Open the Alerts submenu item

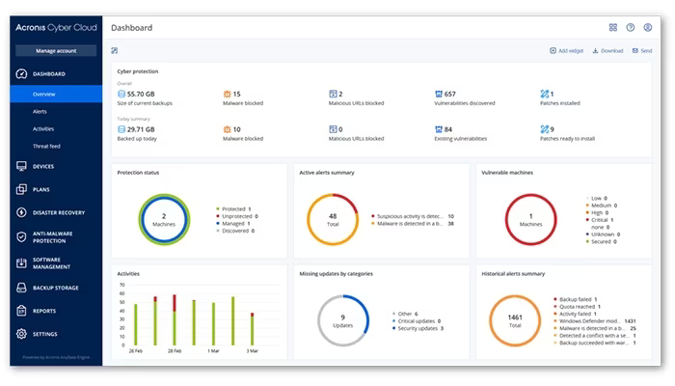pyautogui.click(x=40, y=112)
